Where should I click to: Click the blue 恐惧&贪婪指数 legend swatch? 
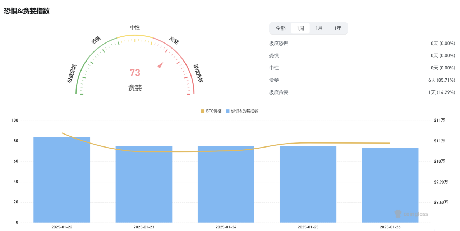point(228,111)
